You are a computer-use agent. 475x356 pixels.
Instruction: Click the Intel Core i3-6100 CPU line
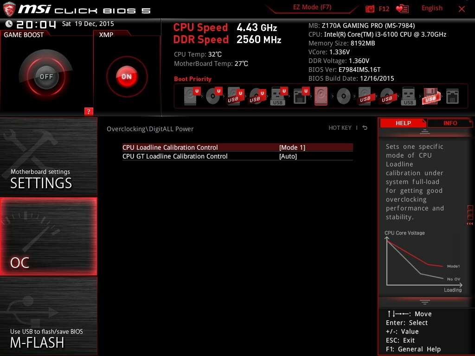click(377, 34)
